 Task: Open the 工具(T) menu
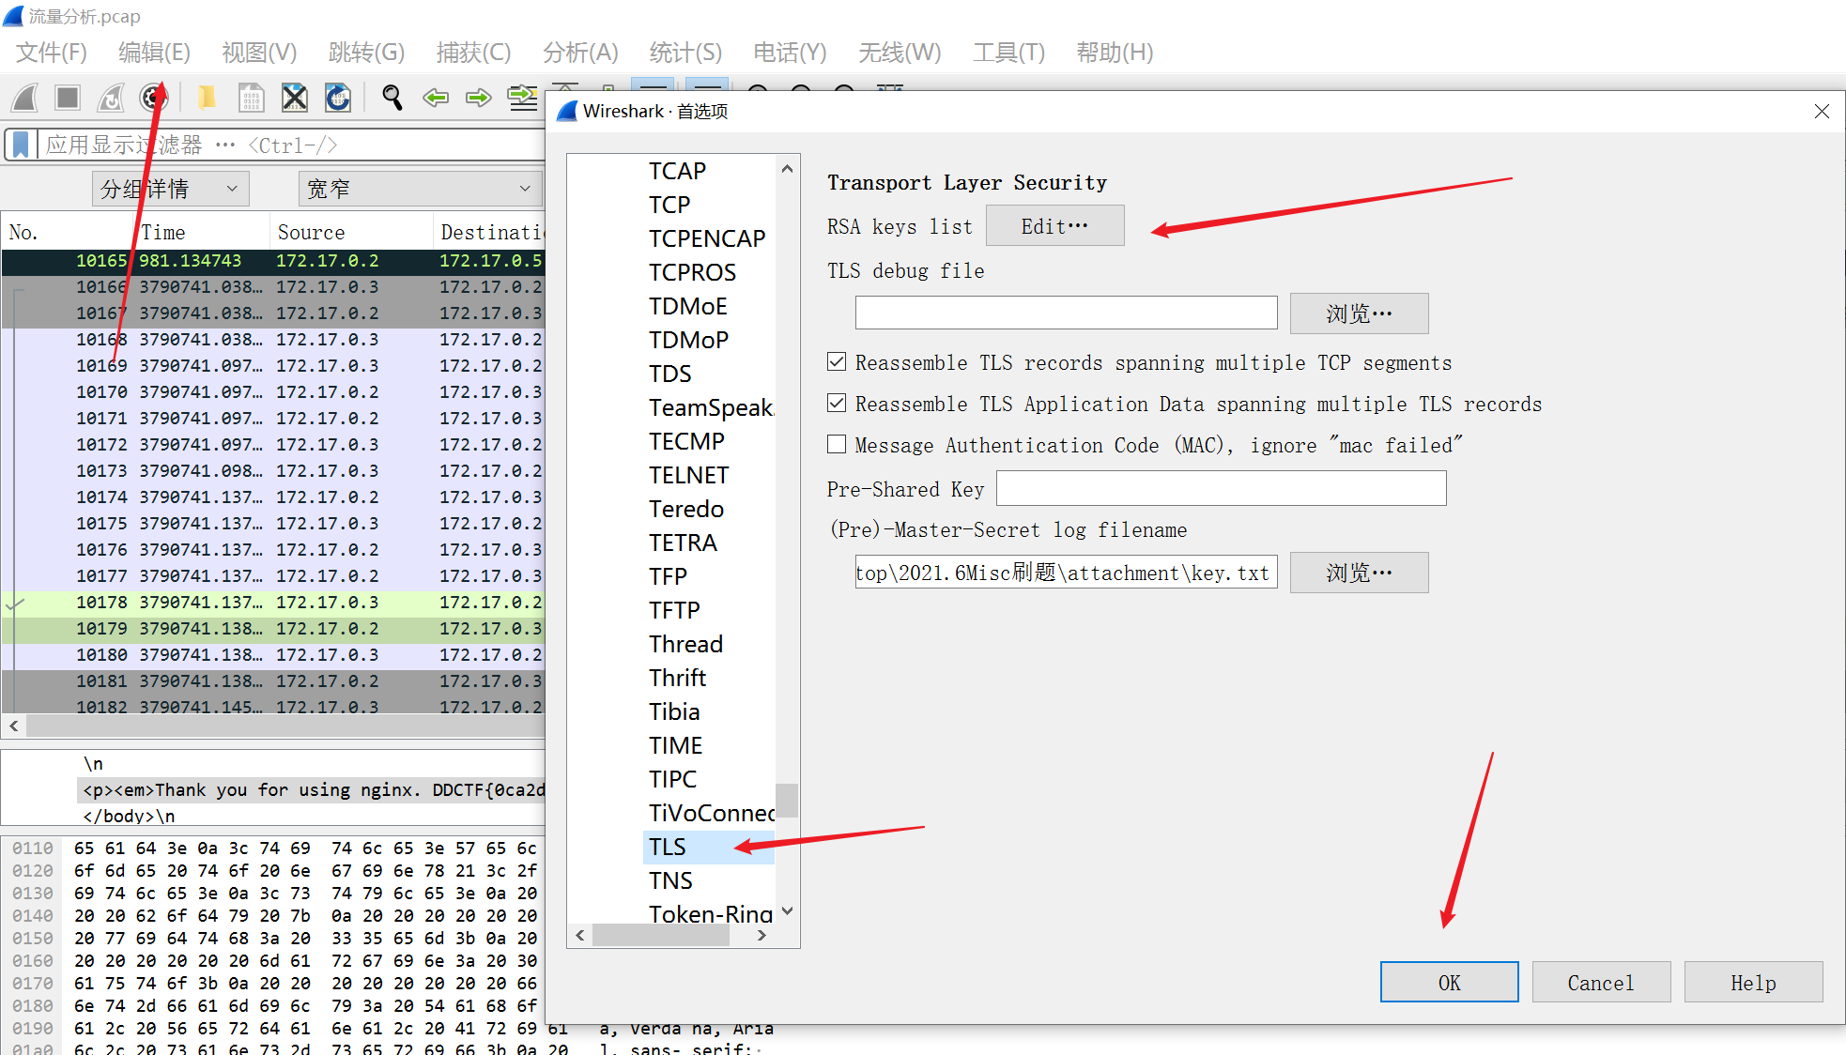click(1008, 52)
